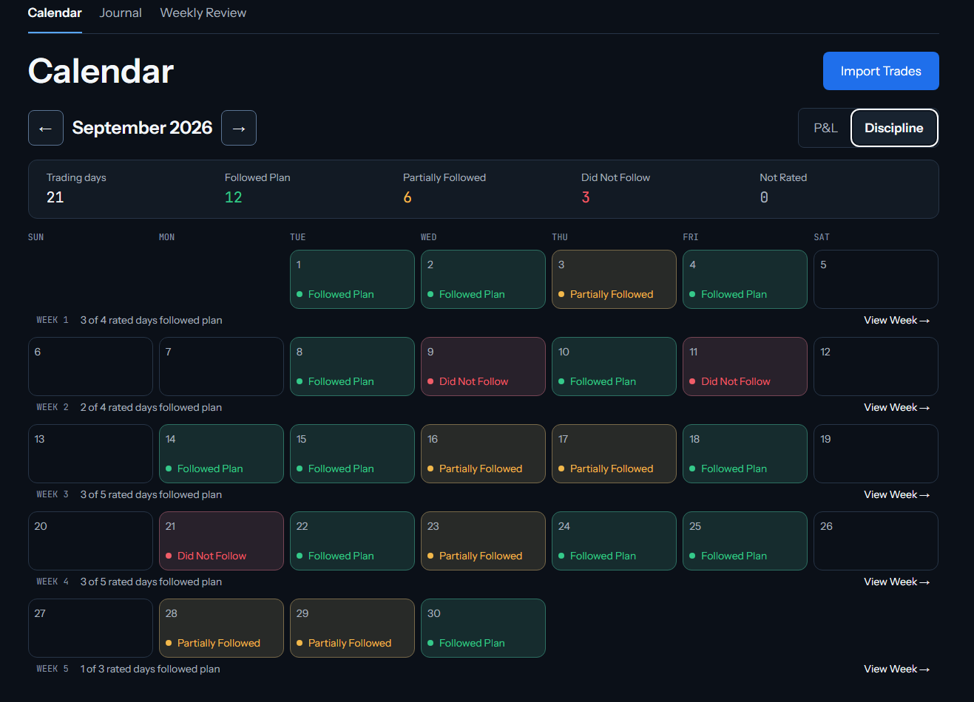Screen dimensions: 974x702
Task: Open September 11 Did Not Follow day
Action: coord(745,367)
